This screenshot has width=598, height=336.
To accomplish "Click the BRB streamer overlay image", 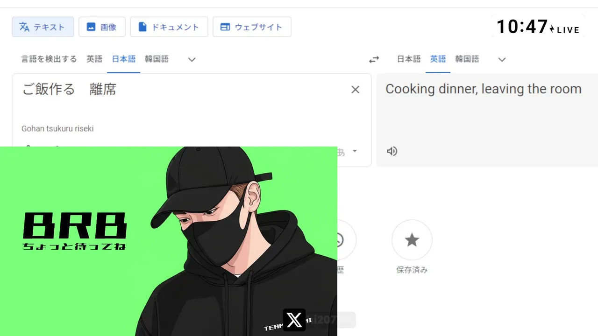I will tap(168, 241).
